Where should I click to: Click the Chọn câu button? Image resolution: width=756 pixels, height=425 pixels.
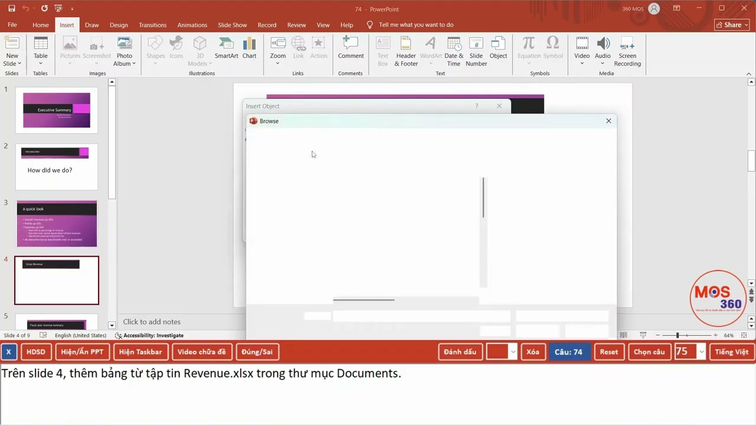pos(649,352)
